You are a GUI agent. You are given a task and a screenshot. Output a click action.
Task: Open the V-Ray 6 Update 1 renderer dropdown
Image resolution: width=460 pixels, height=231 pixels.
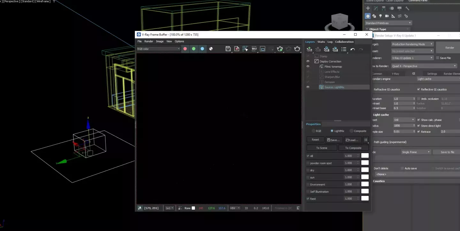(412, 58)
